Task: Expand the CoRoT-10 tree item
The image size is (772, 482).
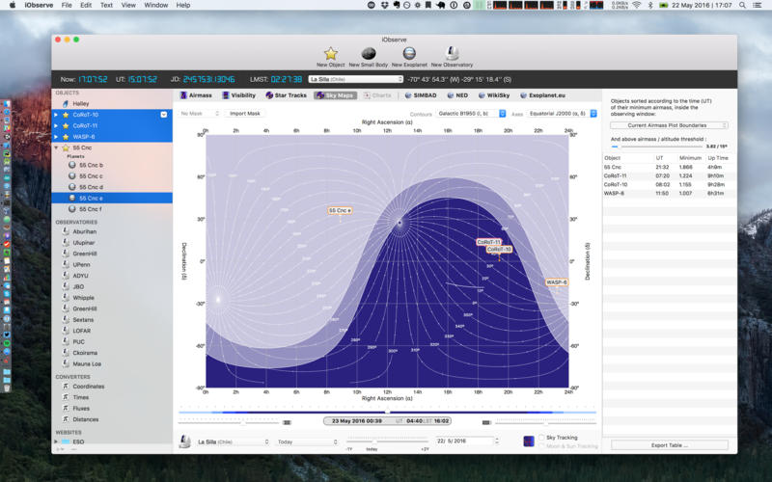Action: click(x=56, y=115)
